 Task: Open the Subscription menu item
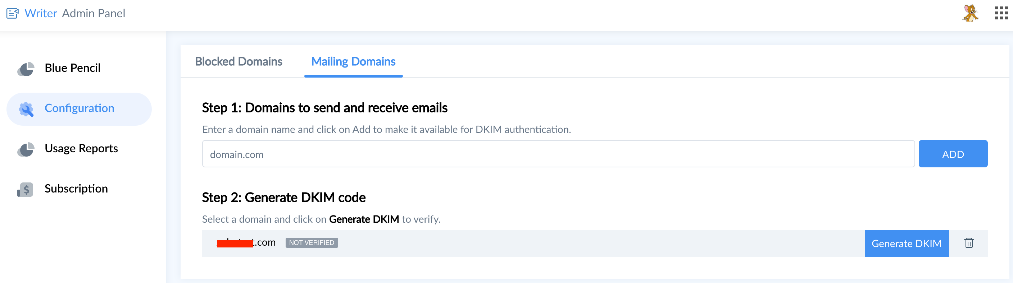(76, 189)
